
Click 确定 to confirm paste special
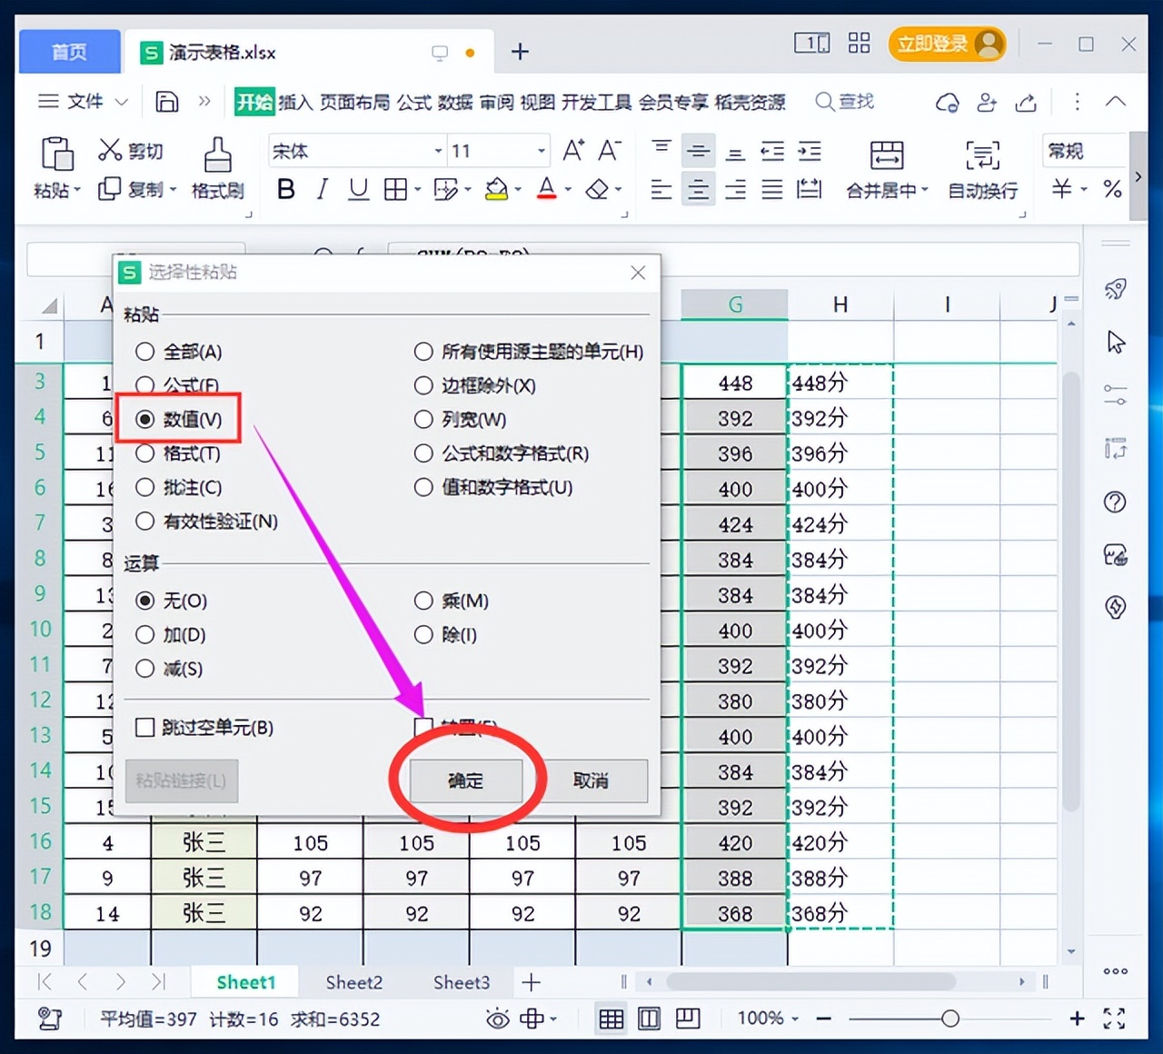(x=466, y=781)
